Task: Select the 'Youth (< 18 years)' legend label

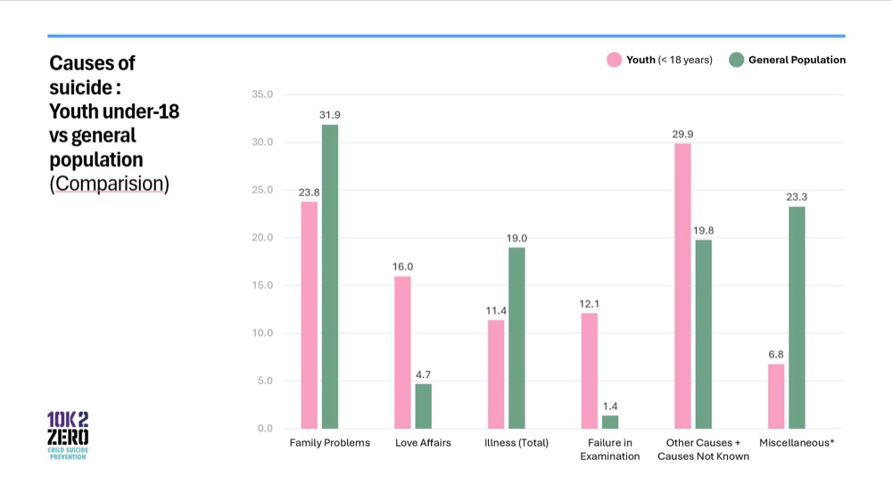Action: click(669, 60)
